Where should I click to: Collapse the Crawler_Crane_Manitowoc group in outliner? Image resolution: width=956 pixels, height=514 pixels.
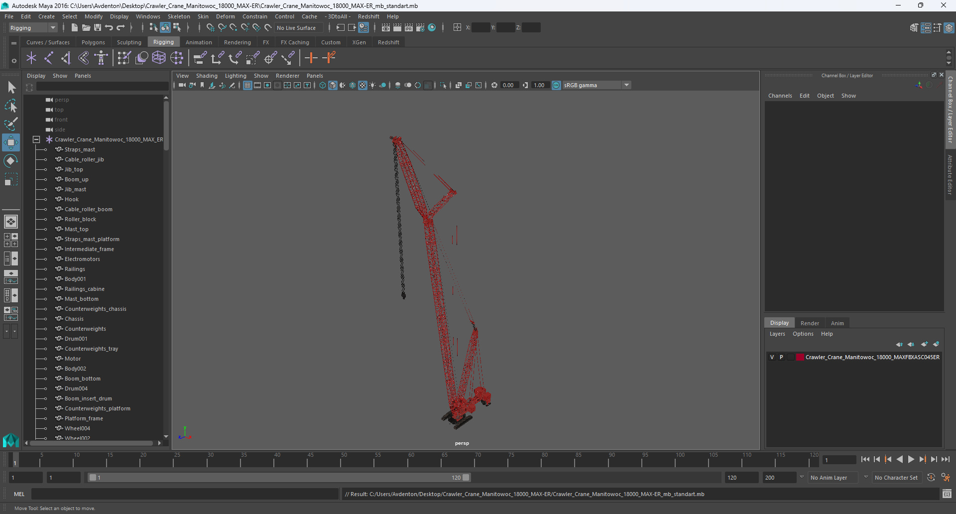pyautogui.click(x=36, y=139)
